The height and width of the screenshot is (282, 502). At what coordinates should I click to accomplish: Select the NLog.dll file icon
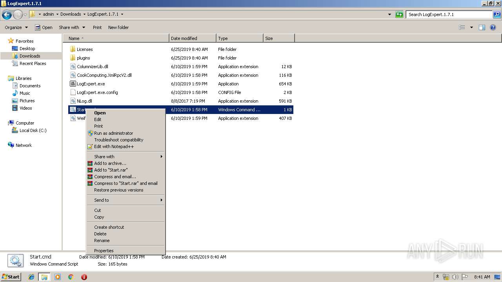pos(73,101)
